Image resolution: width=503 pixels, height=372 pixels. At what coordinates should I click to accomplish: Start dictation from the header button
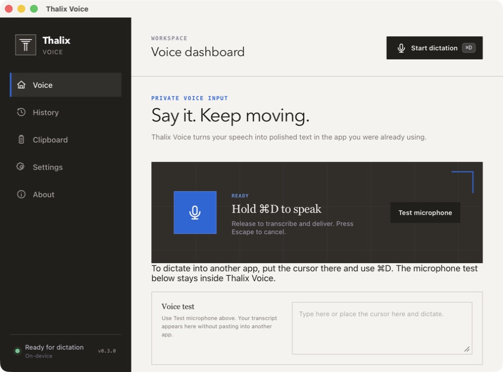(434, 48)
